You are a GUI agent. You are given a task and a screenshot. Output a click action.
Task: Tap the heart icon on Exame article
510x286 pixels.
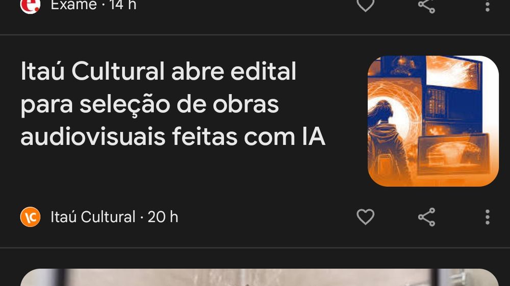pos(365,5)
